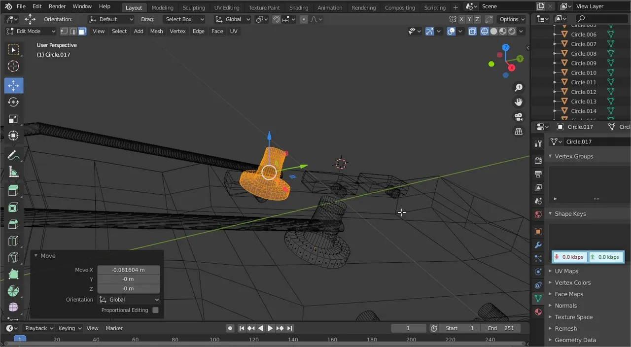This screenshot has width=631, height=347.
Task: Click the zoom view magnifier icon
Action: (519, 88)
